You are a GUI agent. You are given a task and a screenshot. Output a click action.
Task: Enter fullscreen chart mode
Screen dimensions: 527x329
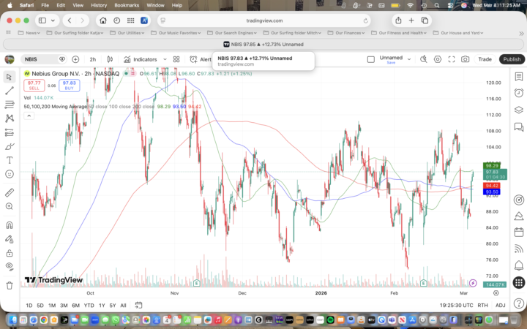click(x=452, y=59)
